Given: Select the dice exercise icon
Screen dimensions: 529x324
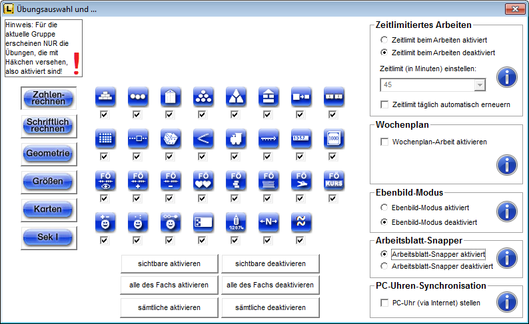Looking at the screenshot, I should [x=170, y=138].
